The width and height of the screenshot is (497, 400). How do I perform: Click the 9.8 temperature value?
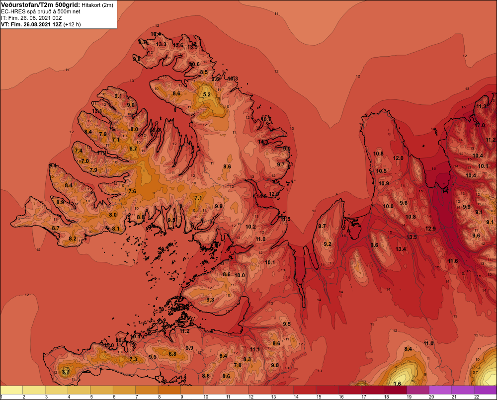pyautogui.click(x=137, y=59)
